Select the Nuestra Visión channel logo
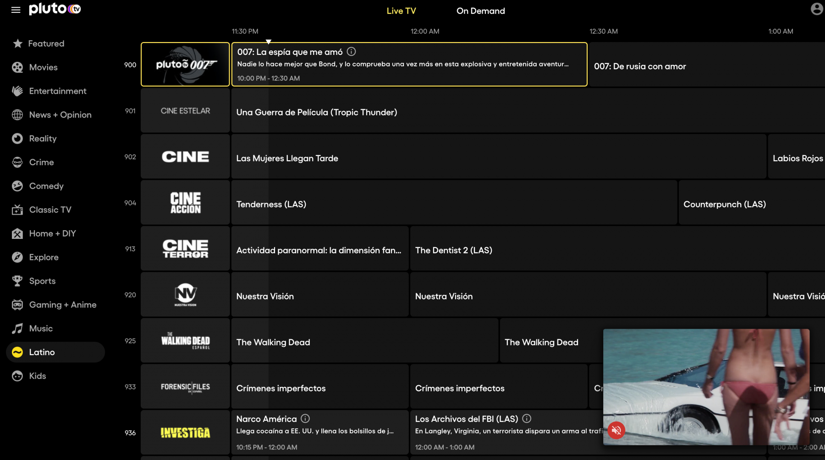Viewport: 825px width, 460px height. point(185,295)
